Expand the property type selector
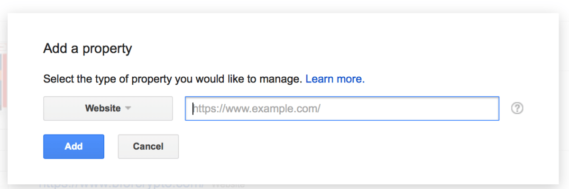The width and height of the screenshot is (569, 189). [108, 108]
